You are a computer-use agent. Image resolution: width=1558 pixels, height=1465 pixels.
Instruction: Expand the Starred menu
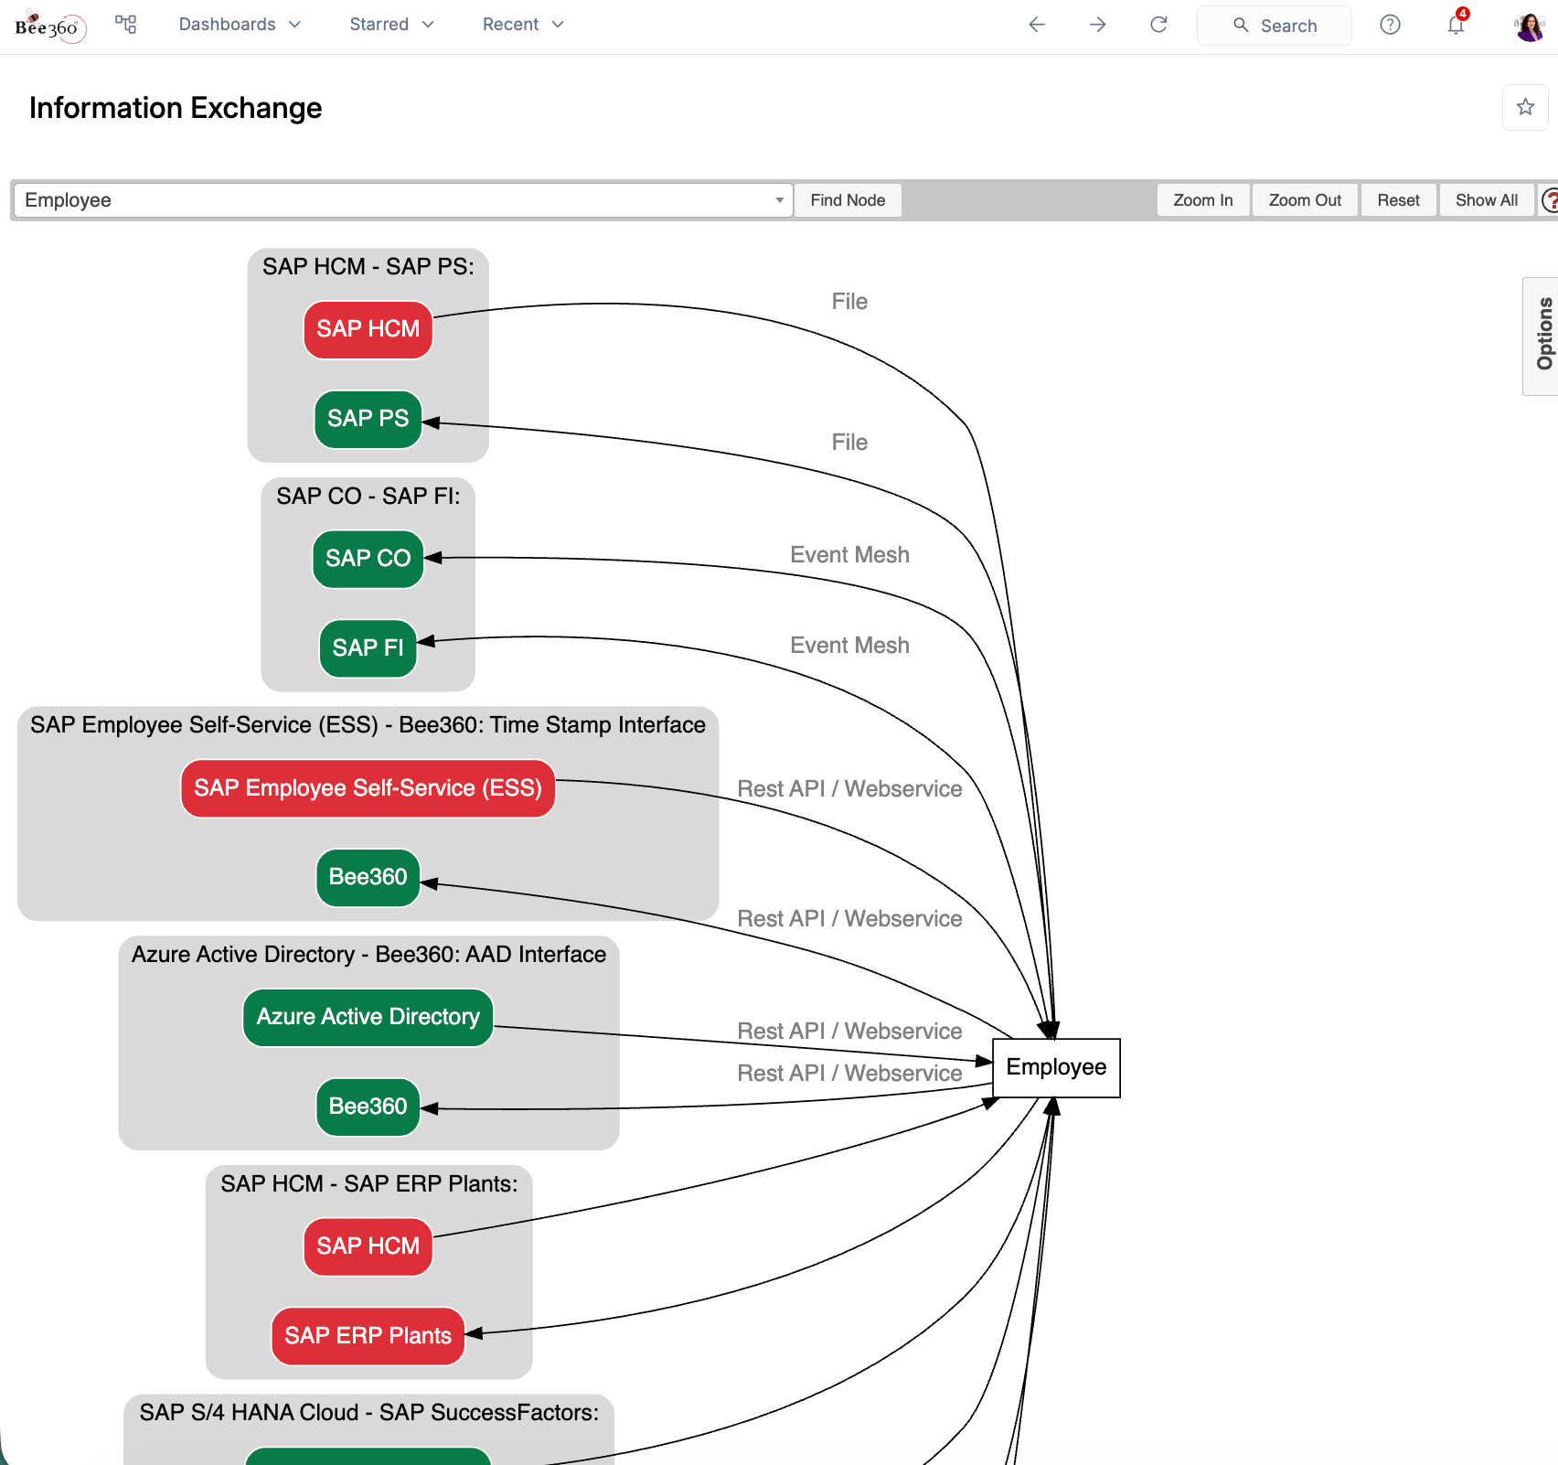pyautogui.click(x=391, y=25)
